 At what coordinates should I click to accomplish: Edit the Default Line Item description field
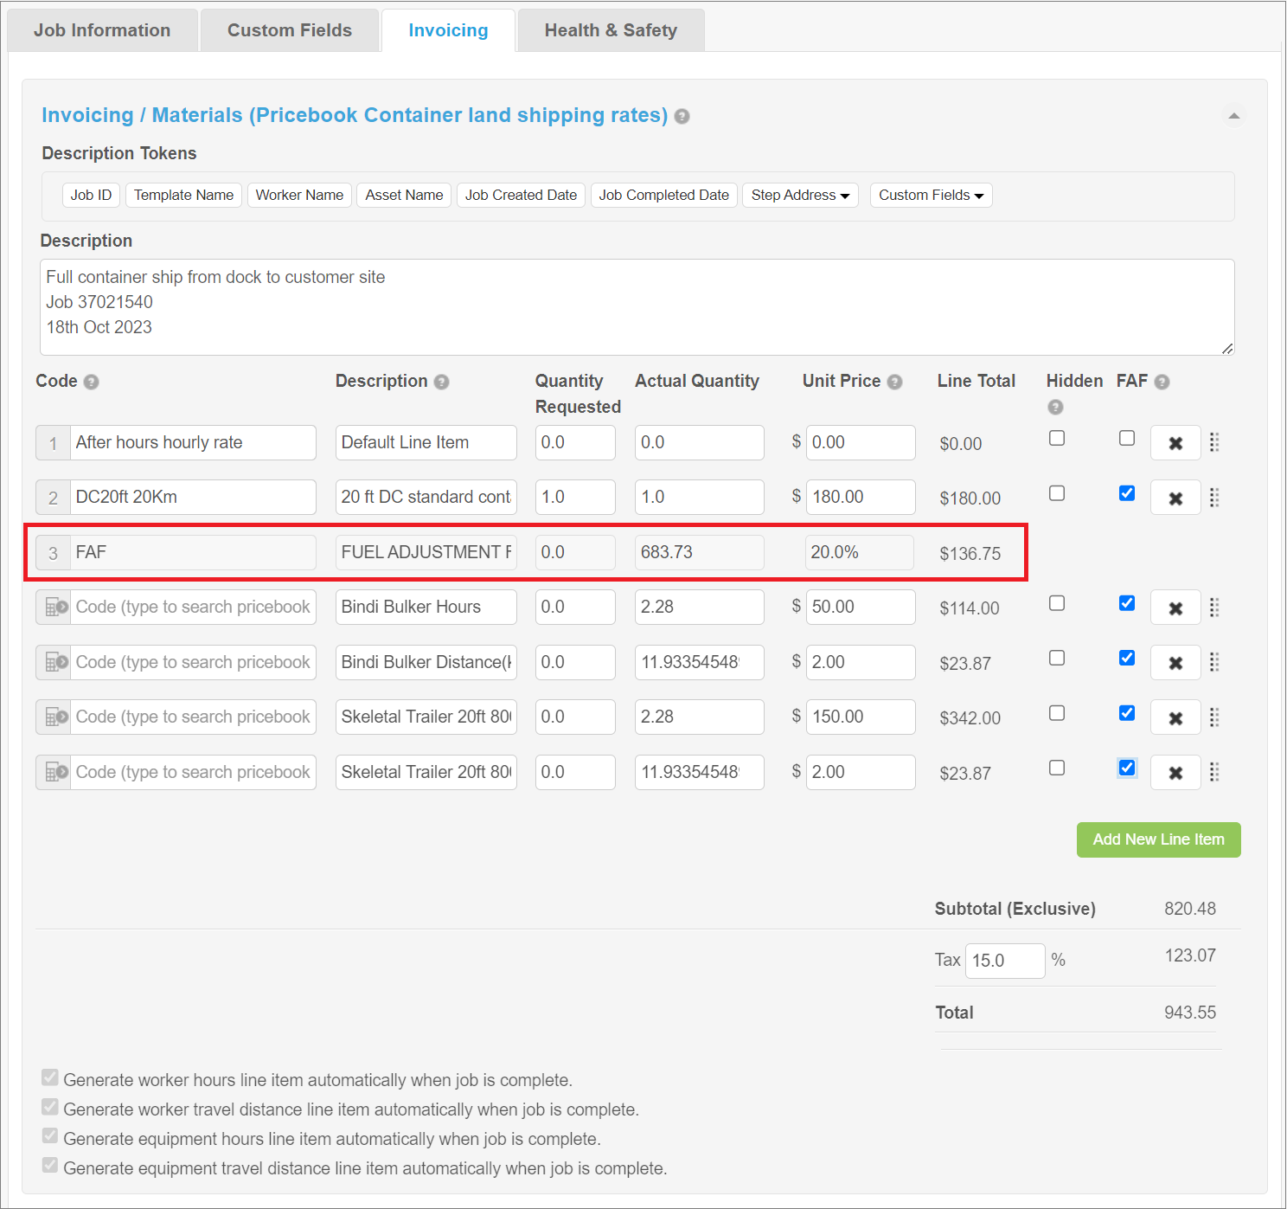[426, 442]
